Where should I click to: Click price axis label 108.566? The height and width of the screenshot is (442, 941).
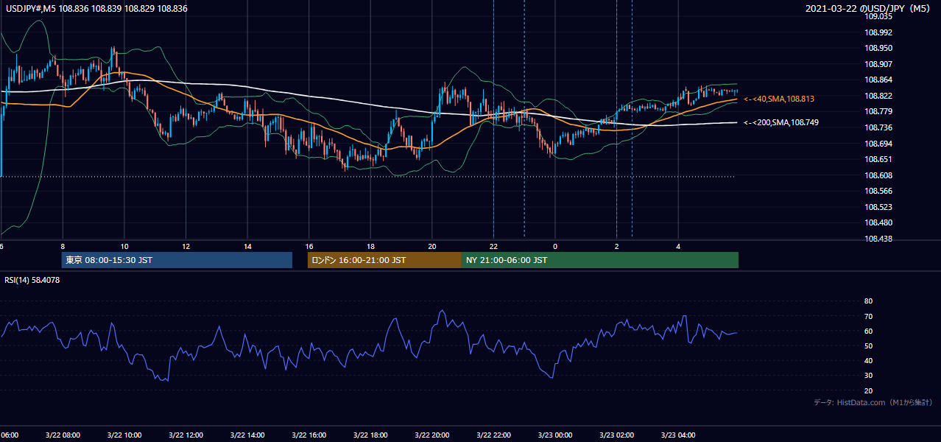click(x=880, y=191)
